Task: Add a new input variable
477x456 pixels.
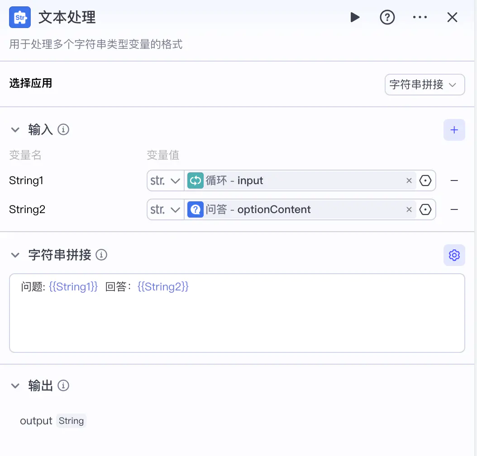Action: 454,130
